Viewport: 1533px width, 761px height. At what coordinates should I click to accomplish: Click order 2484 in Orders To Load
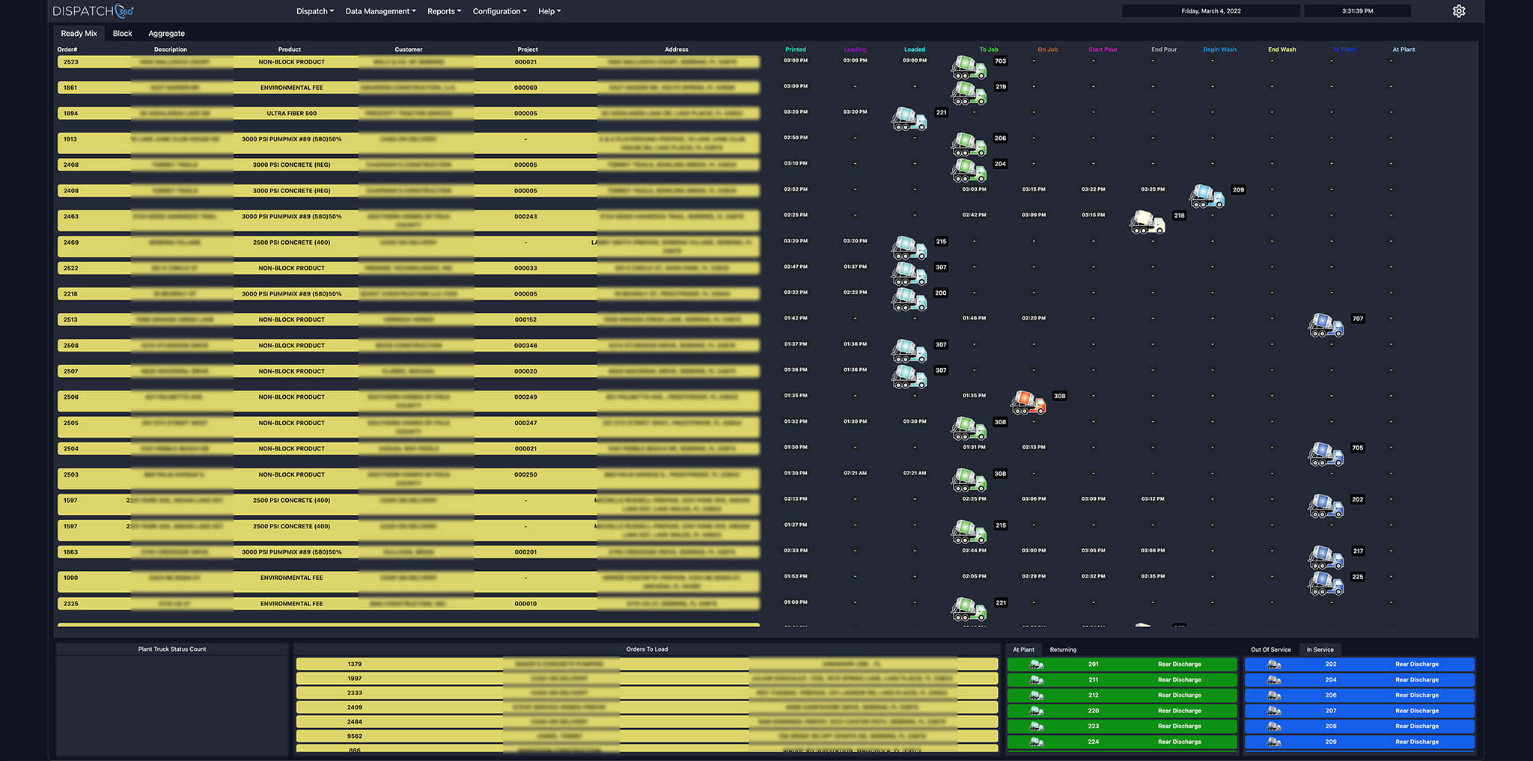point(647,722)
